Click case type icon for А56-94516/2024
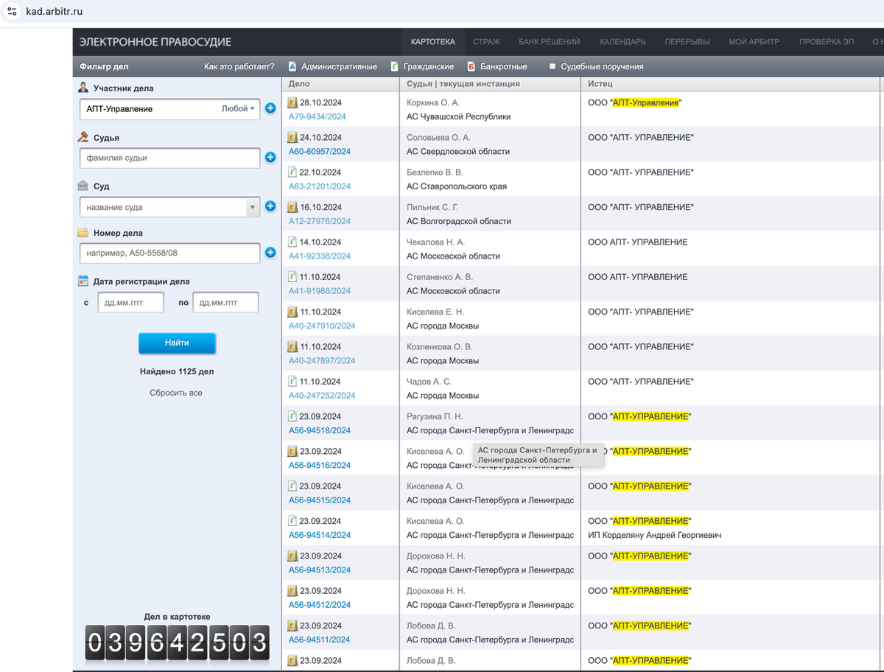This screenshot has height=672, width=884. 292,451
